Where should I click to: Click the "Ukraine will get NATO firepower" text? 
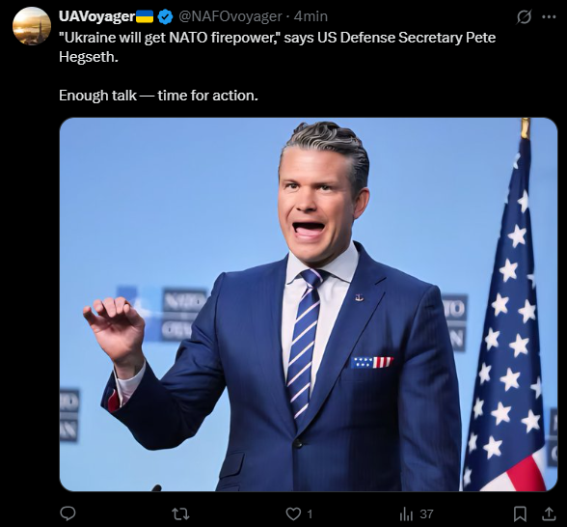pyautogui.click(x=170, y=38)
